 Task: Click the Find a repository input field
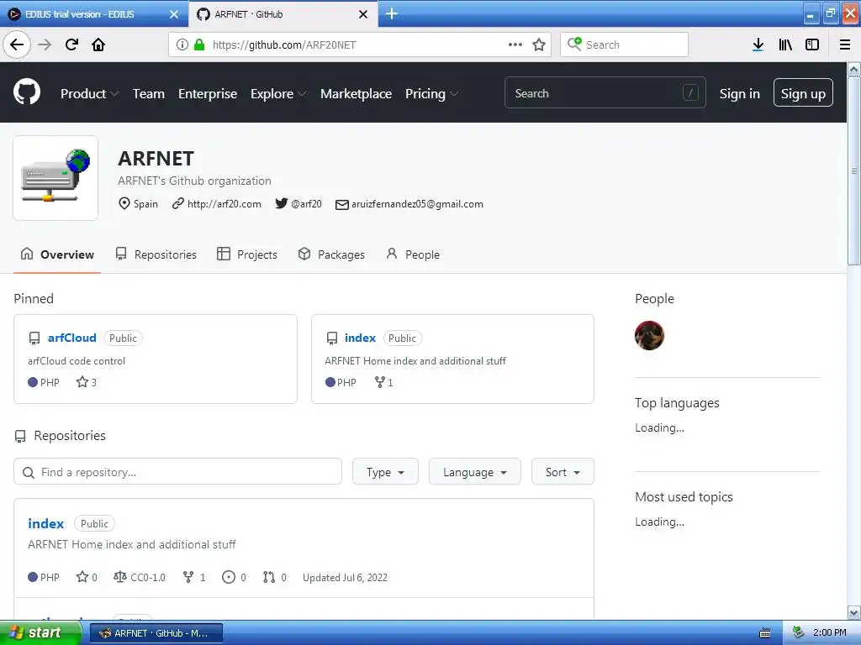(178, 472)
